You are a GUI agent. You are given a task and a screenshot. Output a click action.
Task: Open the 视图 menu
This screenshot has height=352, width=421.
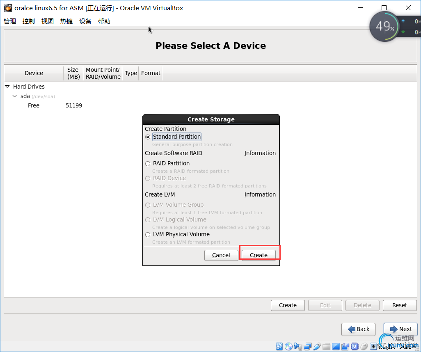[x=48, y=21]
